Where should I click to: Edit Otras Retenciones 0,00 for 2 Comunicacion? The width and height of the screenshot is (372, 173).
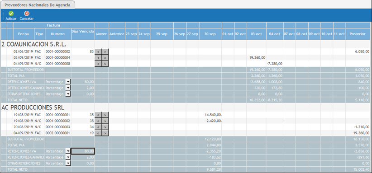click(83, 94)
